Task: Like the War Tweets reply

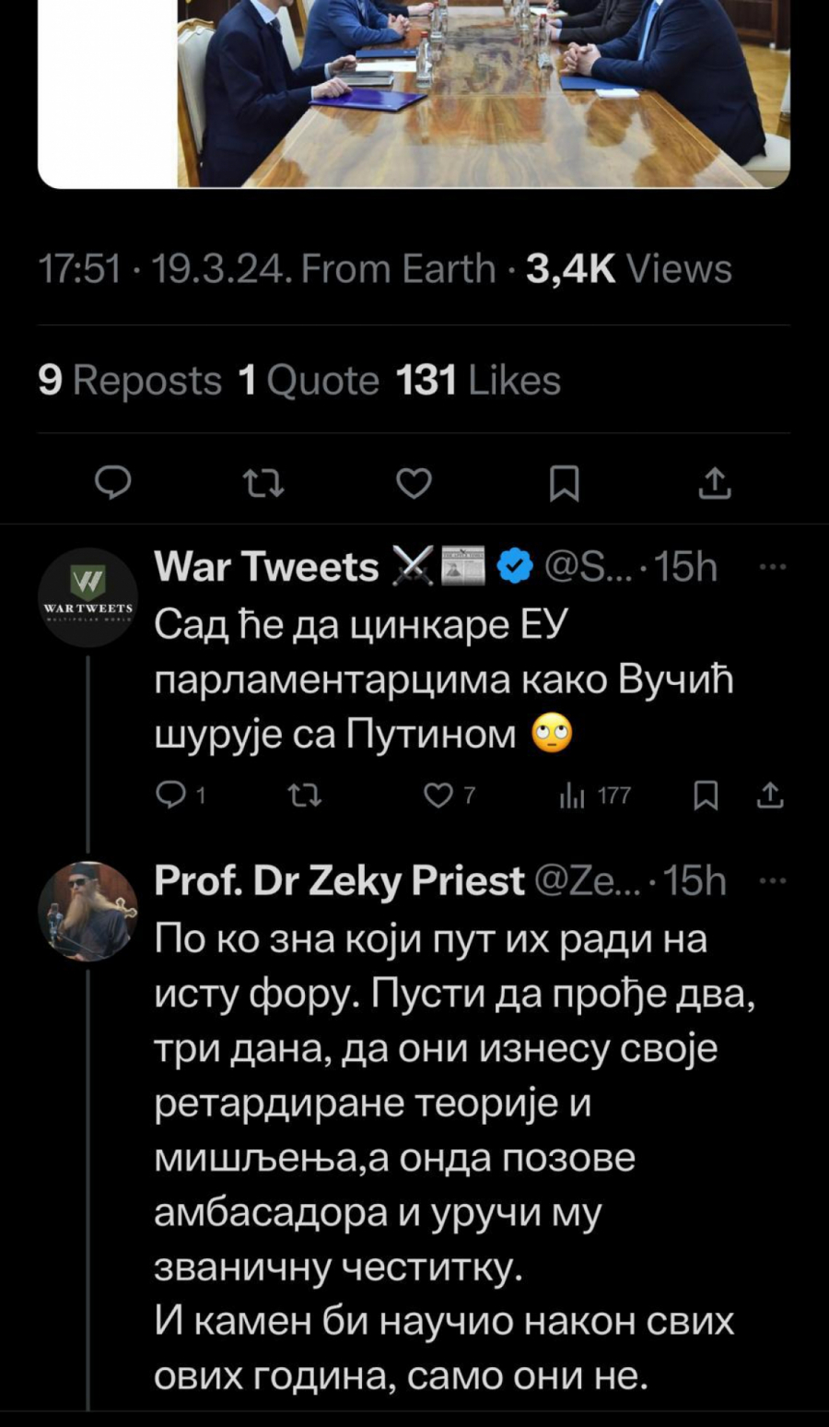Action: [438, 795]
